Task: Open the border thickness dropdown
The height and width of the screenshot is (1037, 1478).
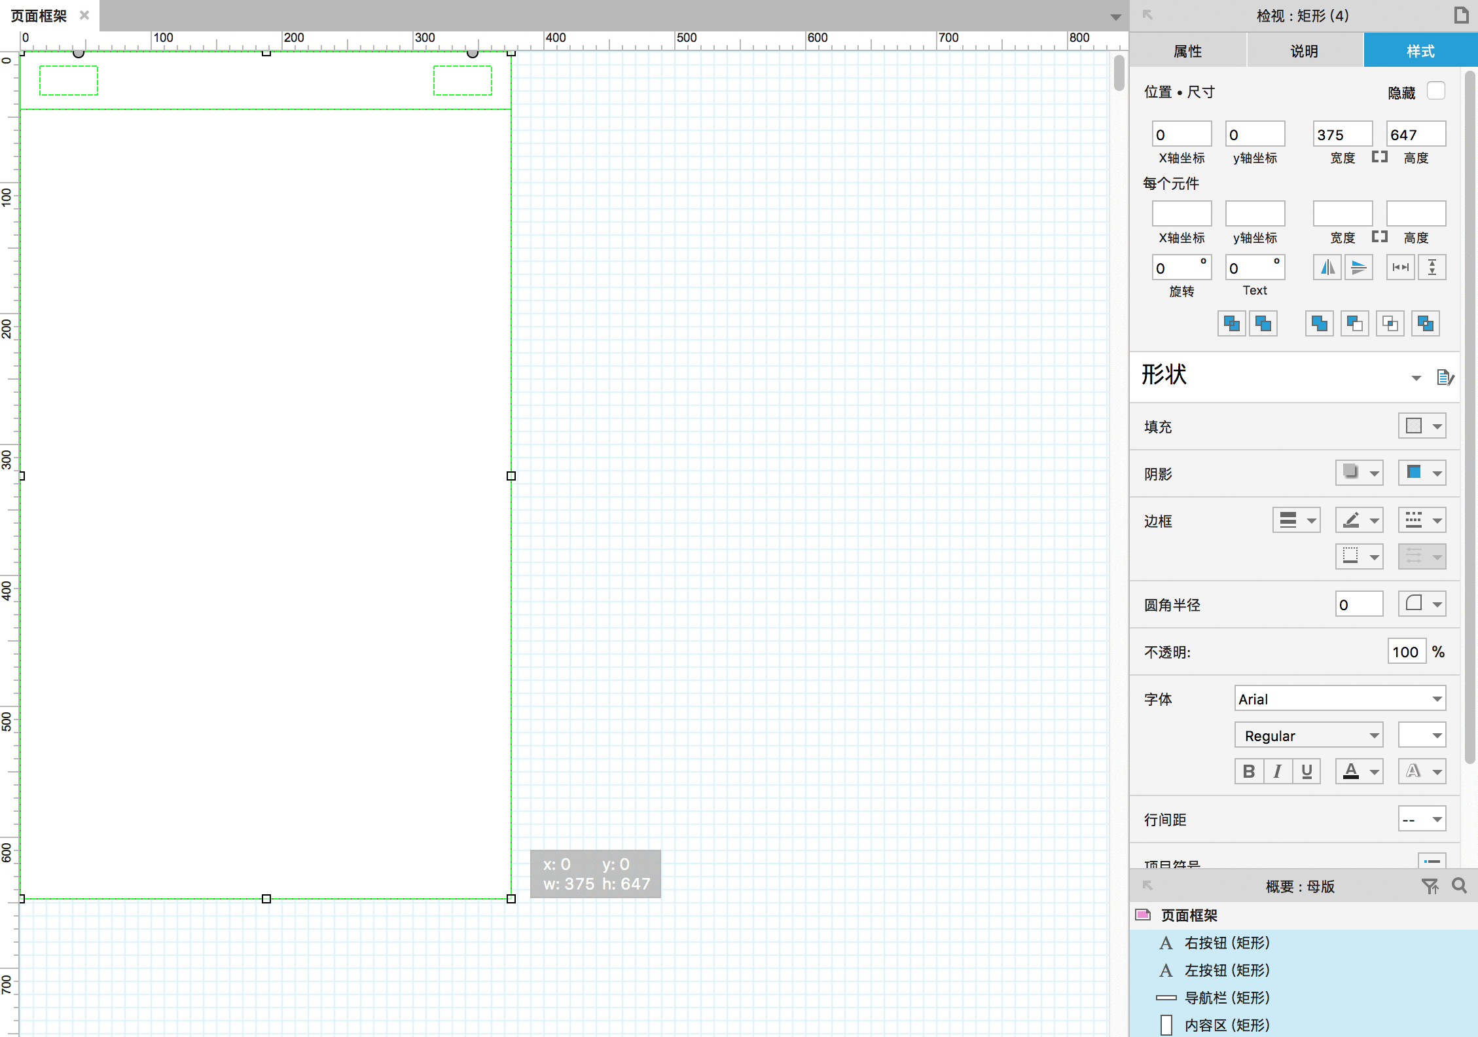Action: [1297, 520]
